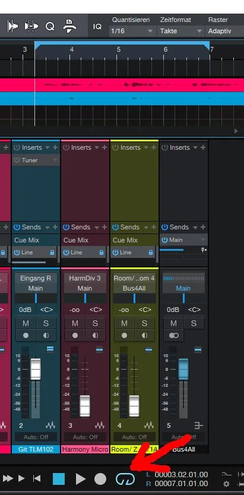Mute the Git TLM102 channel
This screenshot has width=244, height=495.
click(x=26, y=323)
